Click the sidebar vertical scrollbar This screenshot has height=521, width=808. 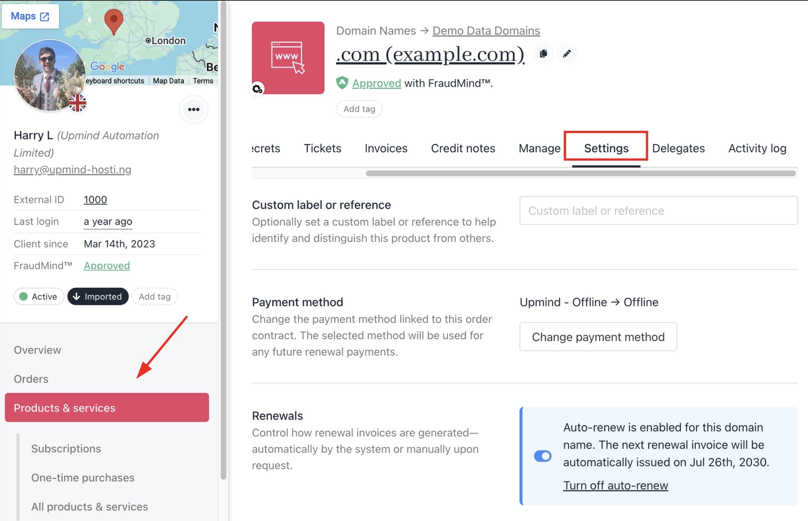click(224, 240)
